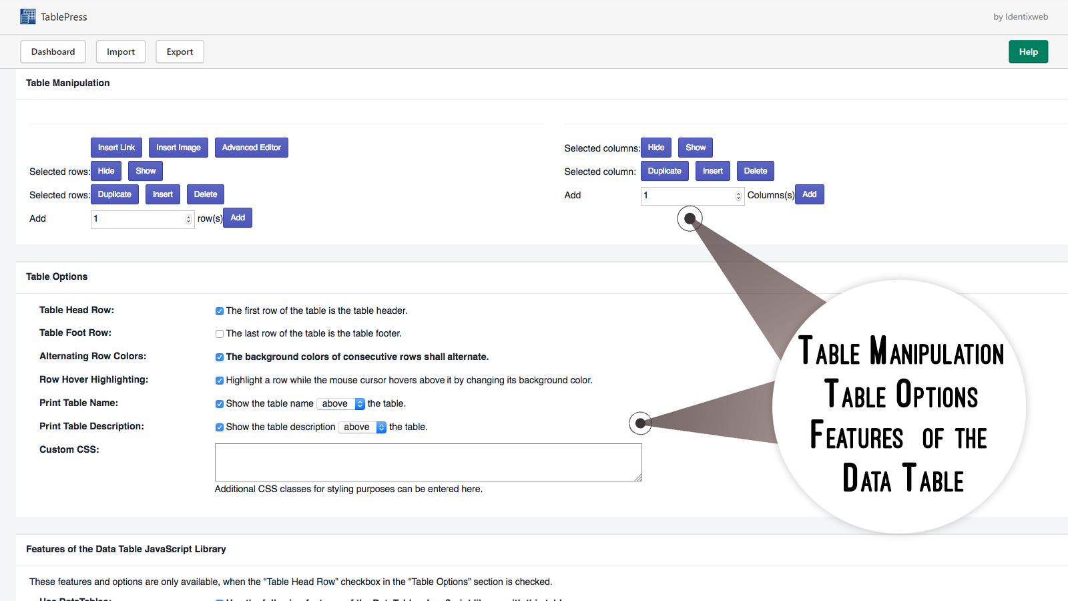1068x601 pixels.
Task: Switch to the Export tab
Action: pyautogui.click(x=180, y=51)
